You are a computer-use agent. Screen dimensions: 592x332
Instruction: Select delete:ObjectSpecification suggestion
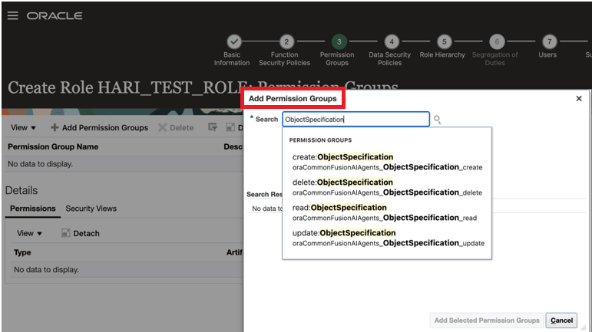[x=387, y=187]
